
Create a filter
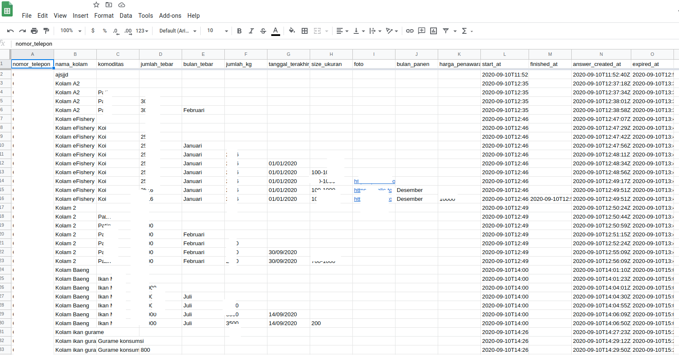tap(446, 31)
